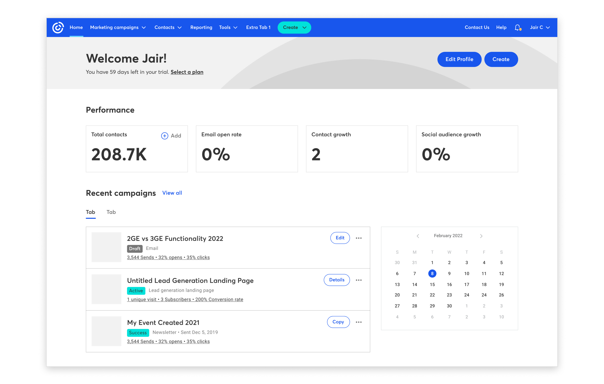Open My Event Created 2021 title

tap(163, 323)
